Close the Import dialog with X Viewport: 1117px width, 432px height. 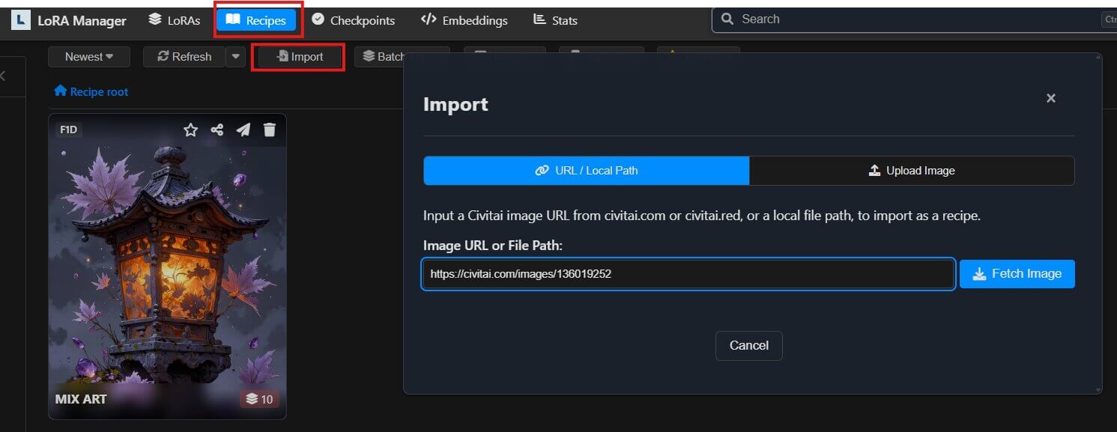1051,98
